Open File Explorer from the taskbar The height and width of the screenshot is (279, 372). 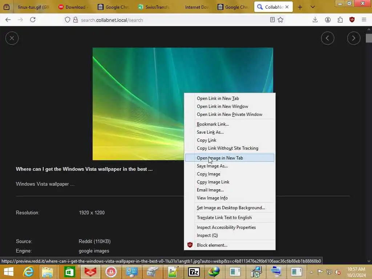click(x=48, y=272)
